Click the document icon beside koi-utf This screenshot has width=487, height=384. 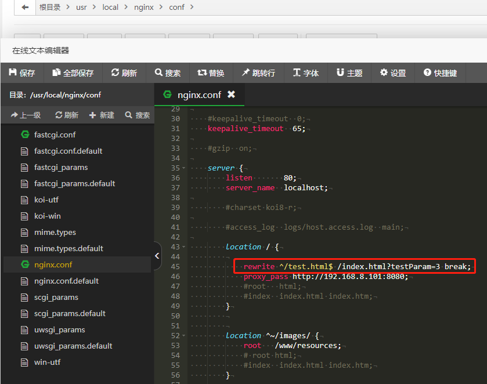click(x=24, y=200)
